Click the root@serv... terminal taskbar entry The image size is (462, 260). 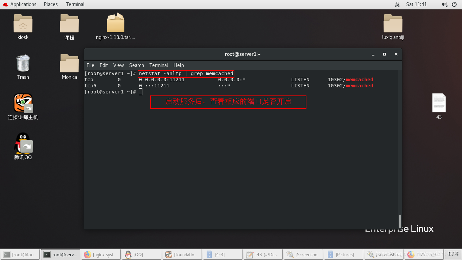[61, 255]
